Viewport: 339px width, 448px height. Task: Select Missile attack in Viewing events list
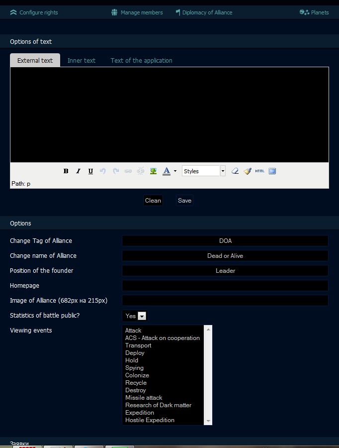pyautogui.click(x=144, y=398)
